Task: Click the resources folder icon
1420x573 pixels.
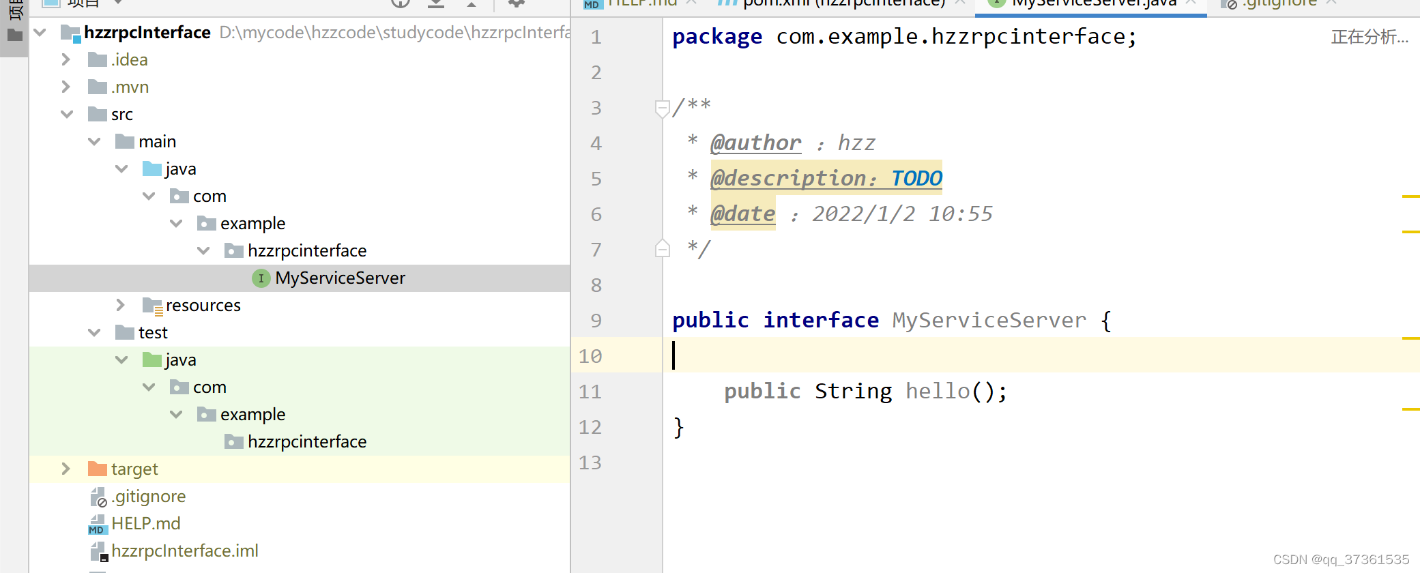Action: point(152,306)
